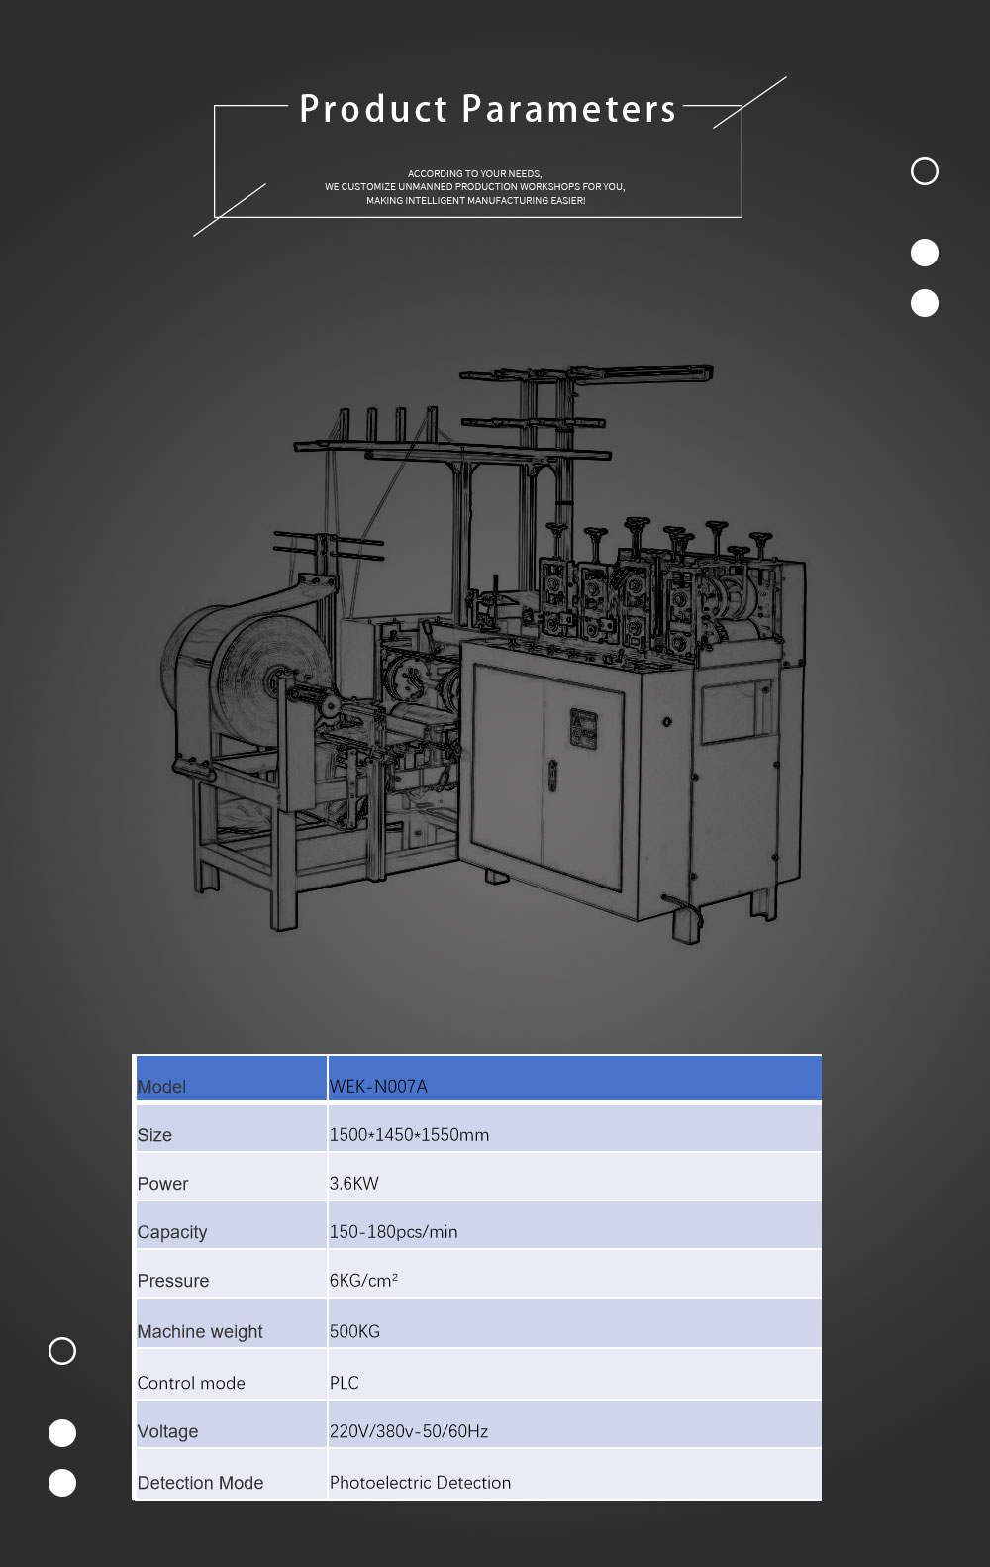
Task: Click the Photoelectric Detection value
Action: (420, 1482)
